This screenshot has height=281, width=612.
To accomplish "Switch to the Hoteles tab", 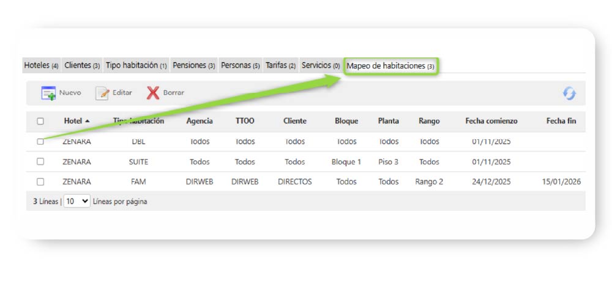I will 41,65.
